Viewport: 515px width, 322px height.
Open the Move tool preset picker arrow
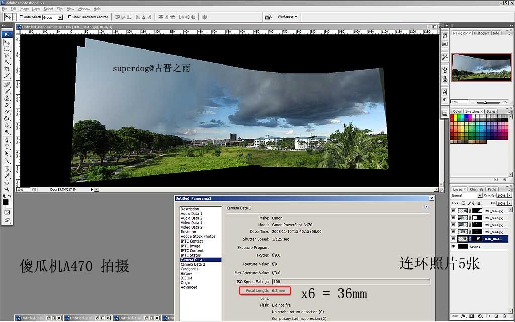(x=14, y=17)
